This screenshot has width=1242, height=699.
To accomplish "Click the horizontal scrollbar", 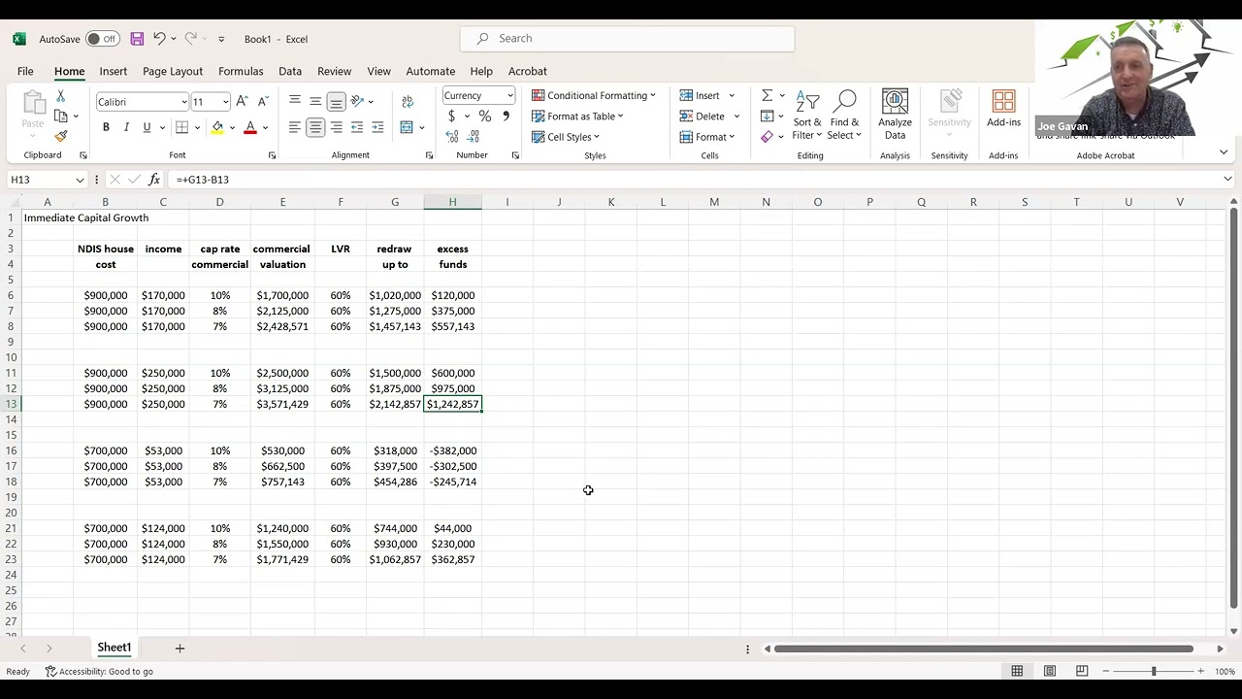I will tap(984, 649).
